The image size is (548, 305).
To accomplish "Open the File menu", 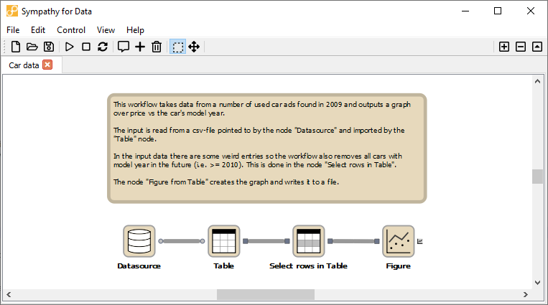I will point(14,30).
